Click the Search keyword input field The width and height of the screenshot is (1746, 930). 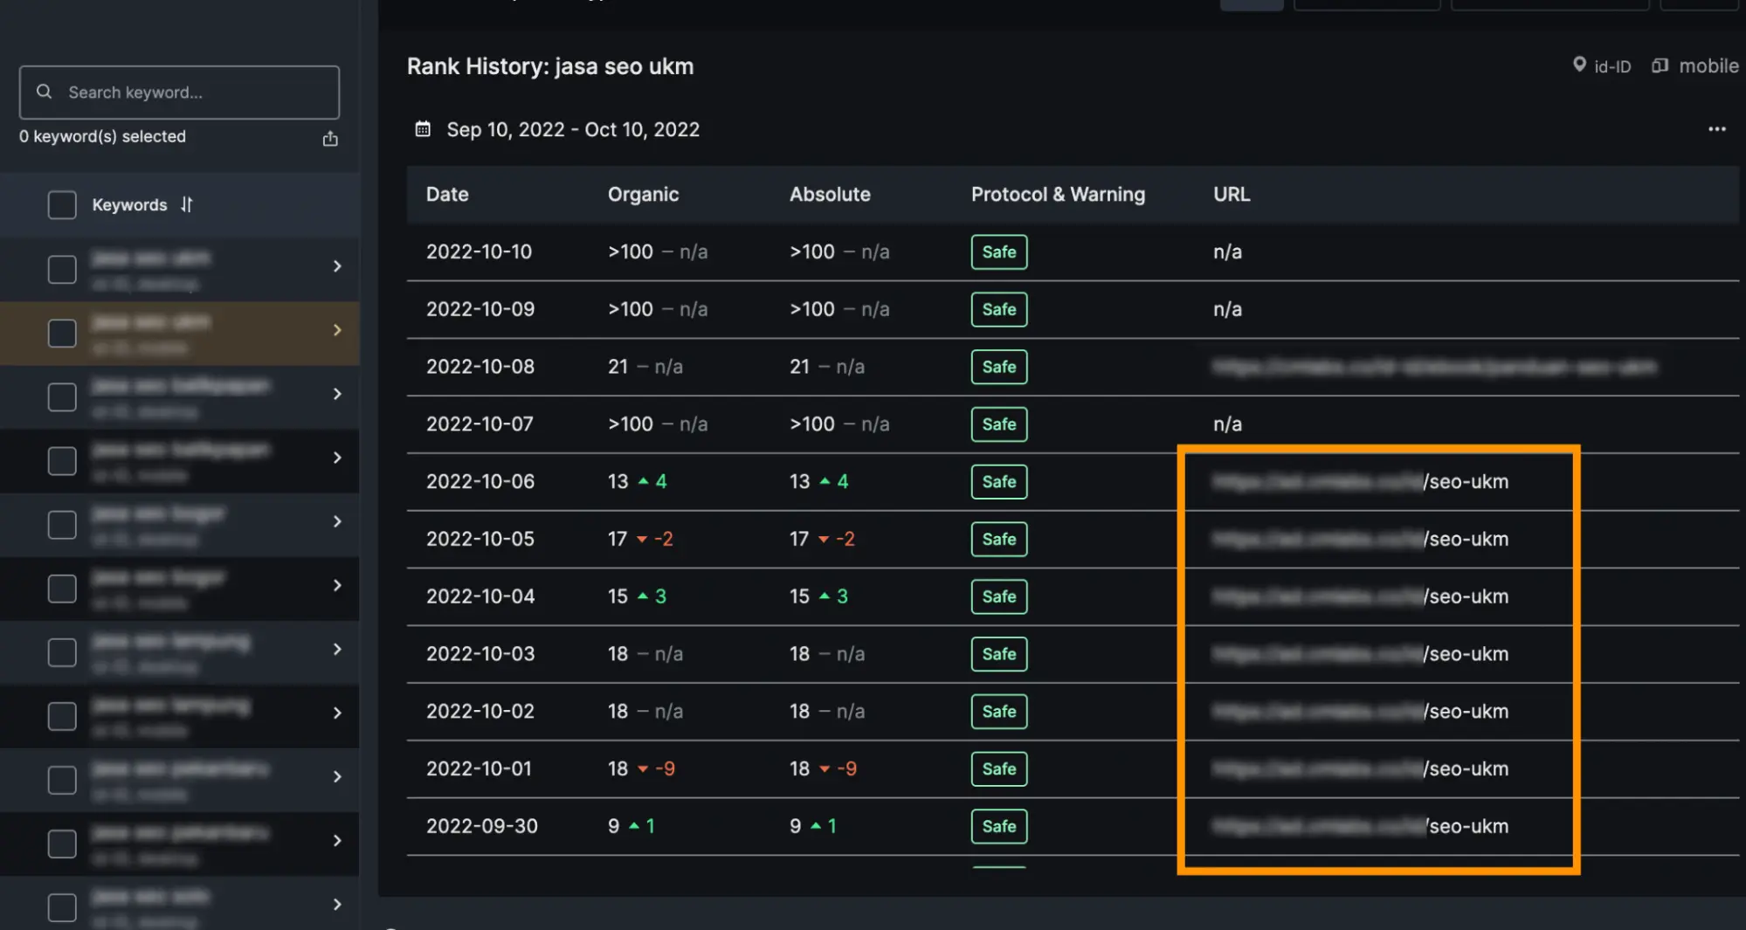coord(179,92)
